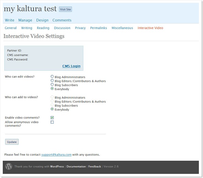Switch to Writing settings tab
This screenshot has height=178, width=203.
tap(27, 28)
